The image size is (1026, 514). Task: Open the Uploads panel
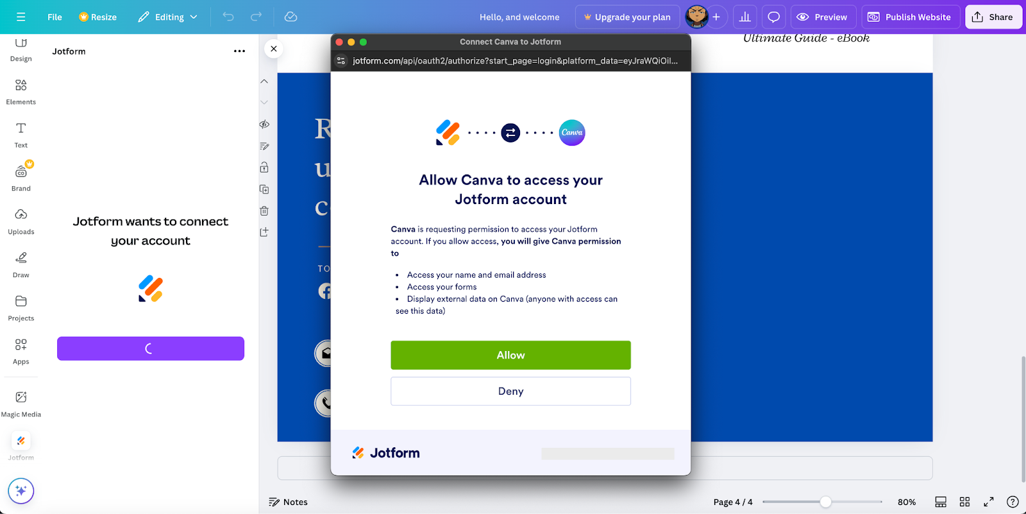point(21,221)
